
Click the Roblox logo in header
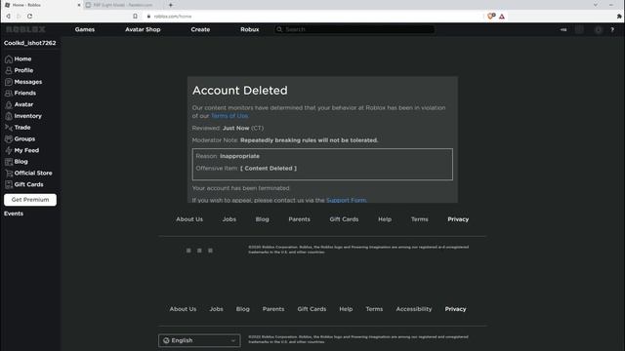pos(25,29)
